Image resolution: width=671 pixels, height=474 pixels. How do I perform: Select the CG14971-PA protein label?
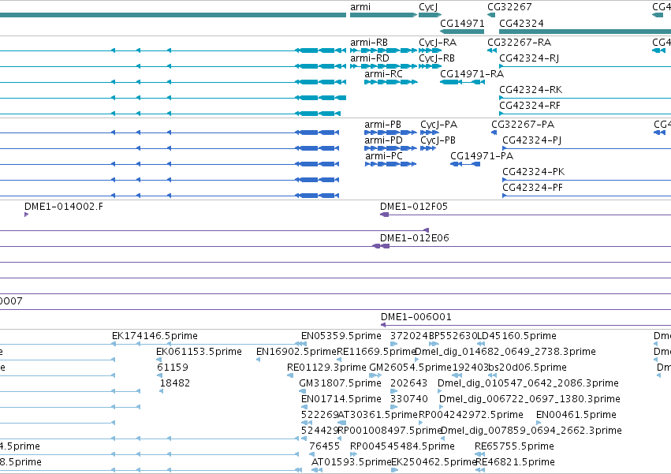(x=482, y=156)
